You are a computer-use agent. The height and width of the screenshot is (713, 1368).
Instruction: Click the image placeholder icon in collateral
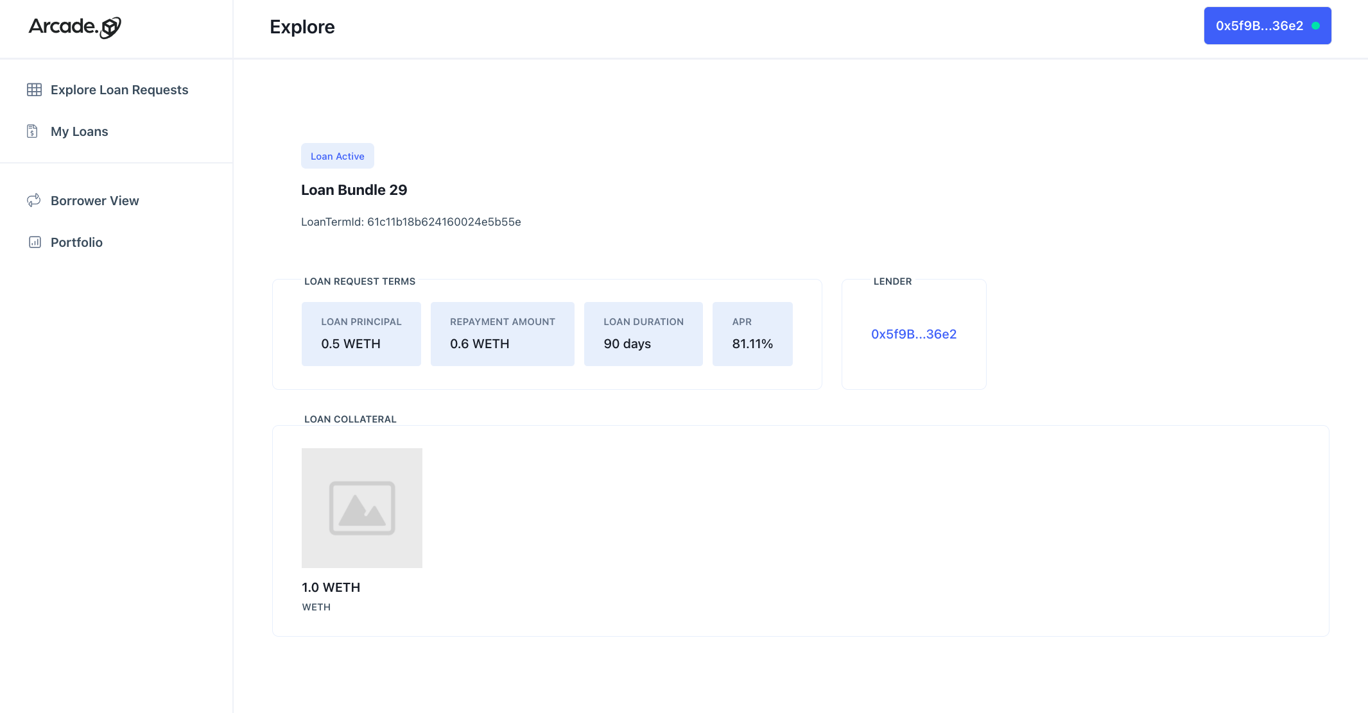click(362, 508)
